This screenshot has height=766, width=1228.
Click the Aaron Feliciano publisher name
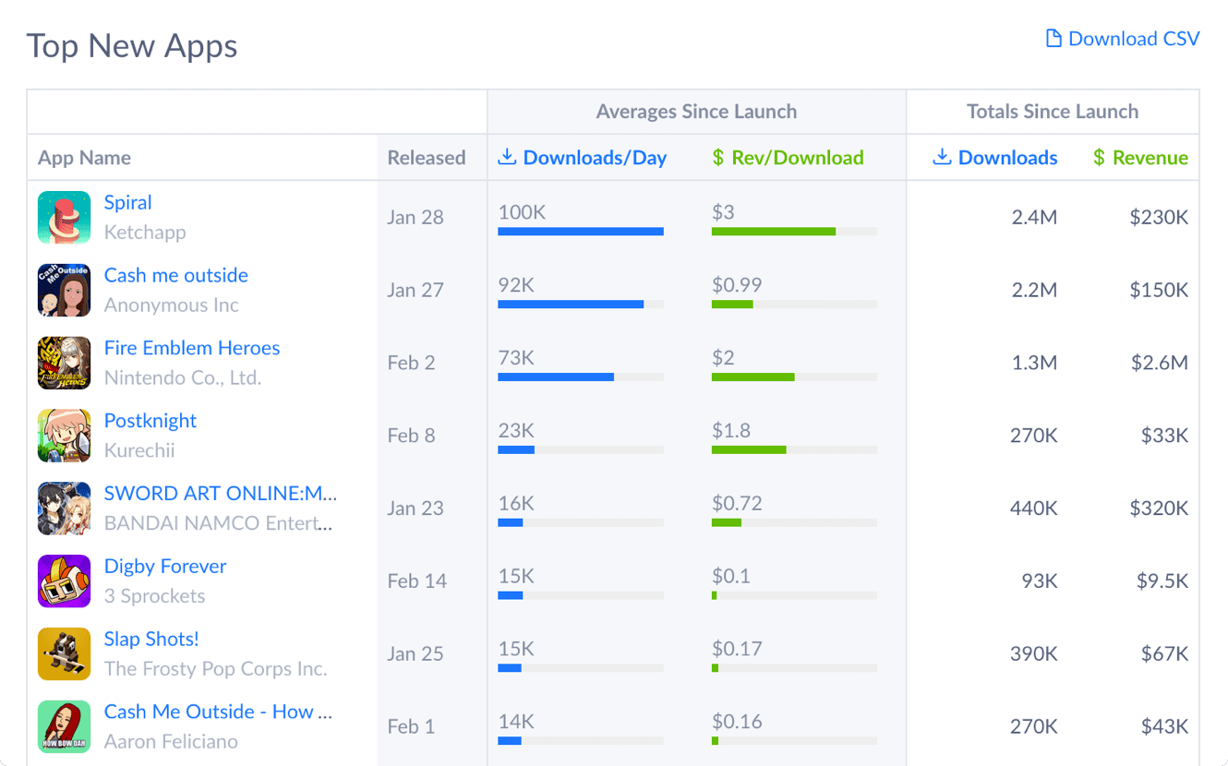click(x=171, y=742)
